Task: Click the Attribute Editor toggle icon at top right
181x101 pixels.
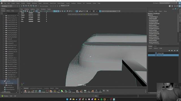Action: [x=175, y=6]
